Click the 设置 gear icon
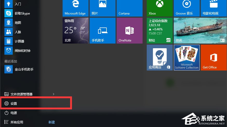 [6, 103]
